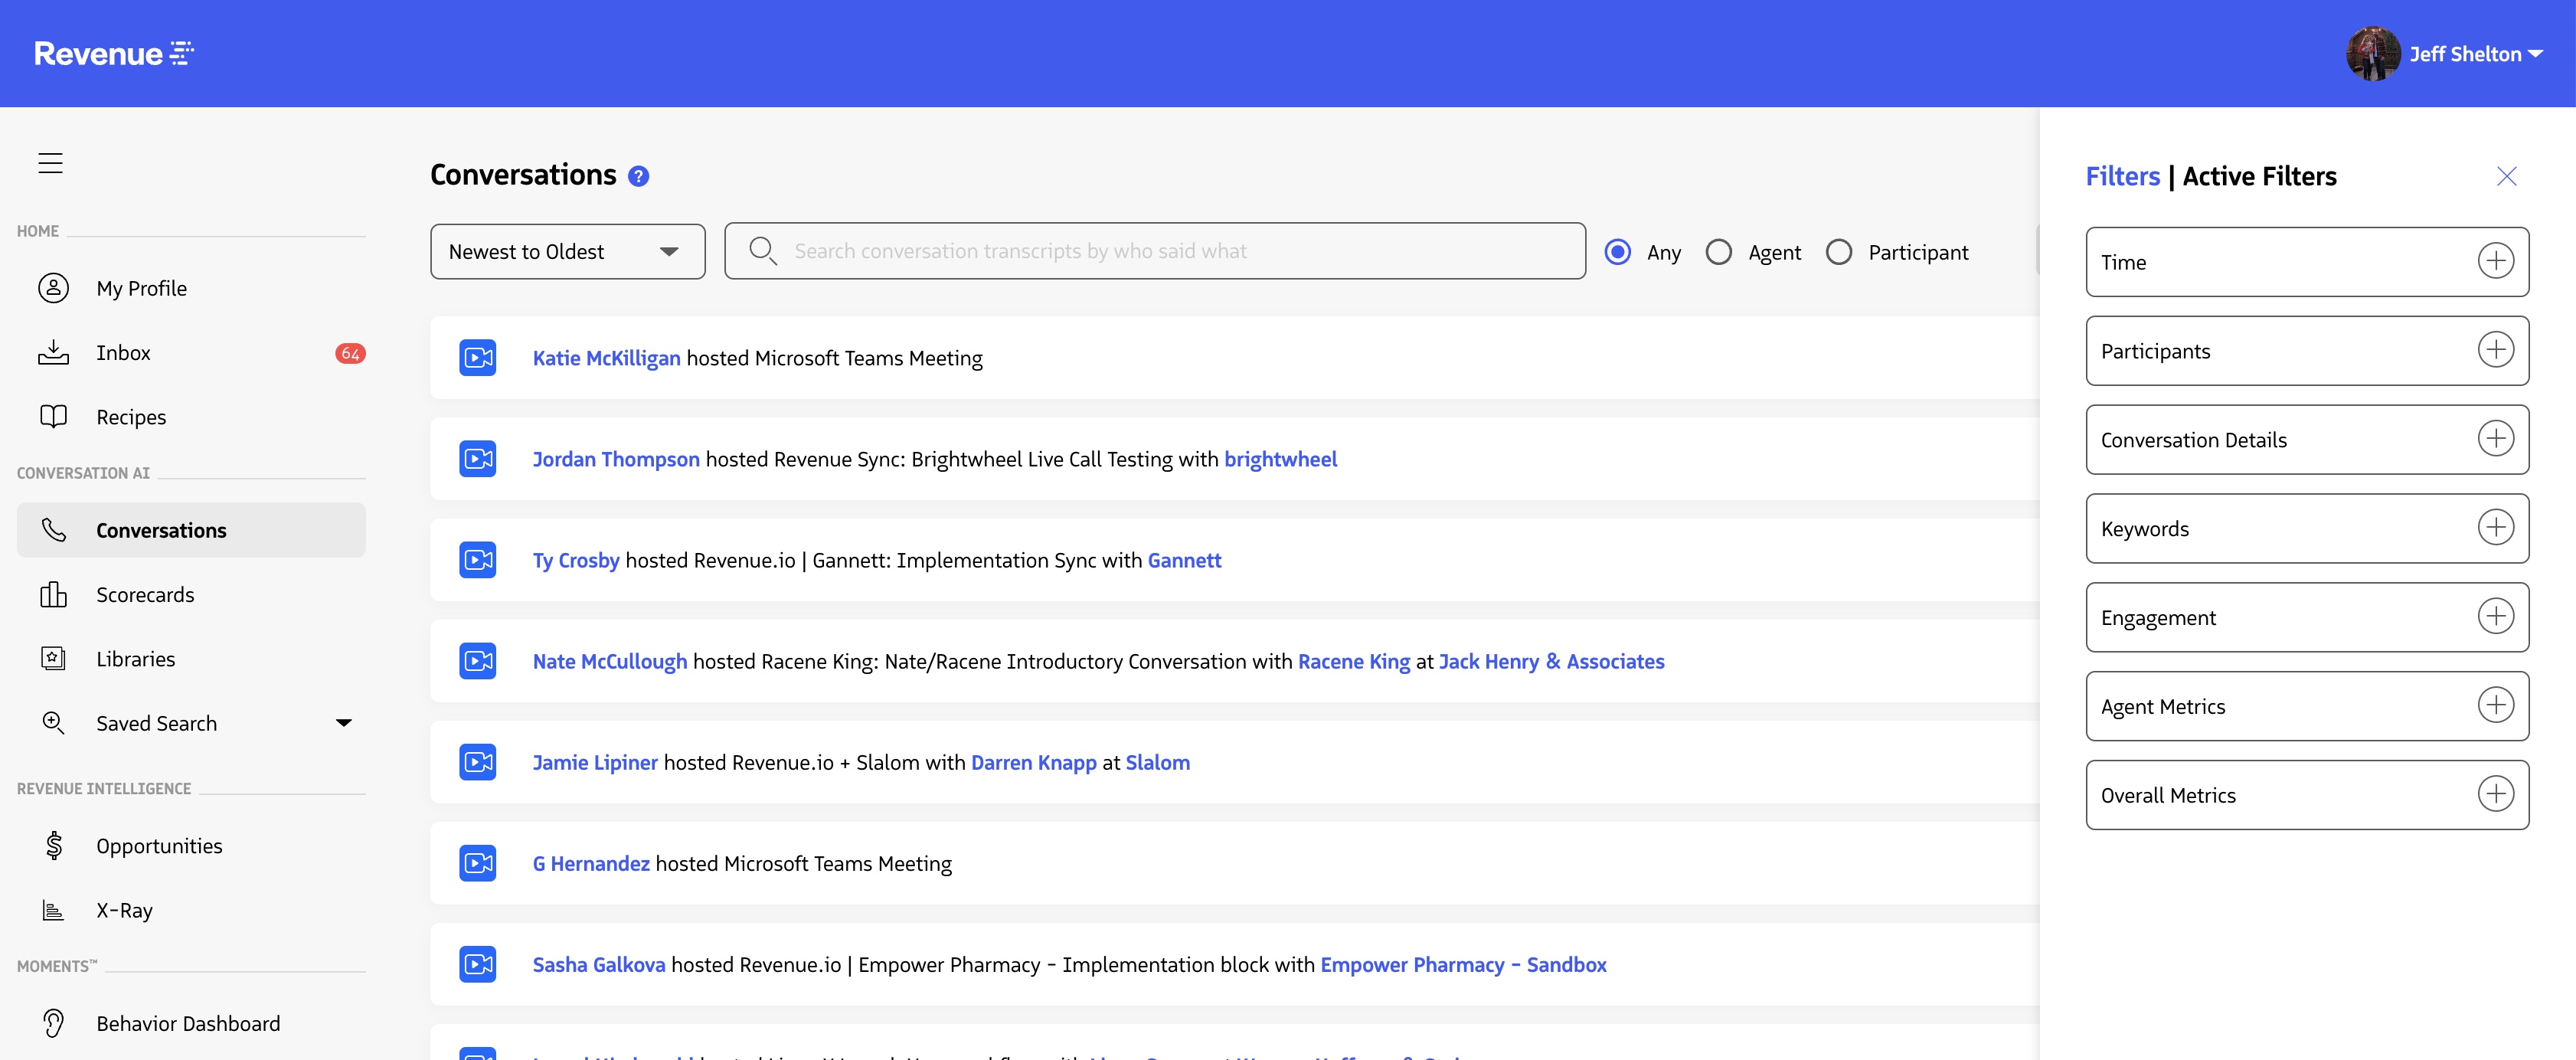2576x1060 pixels.
Task: Click the Inbox badge showing 64
Action: tap(350, 353)
